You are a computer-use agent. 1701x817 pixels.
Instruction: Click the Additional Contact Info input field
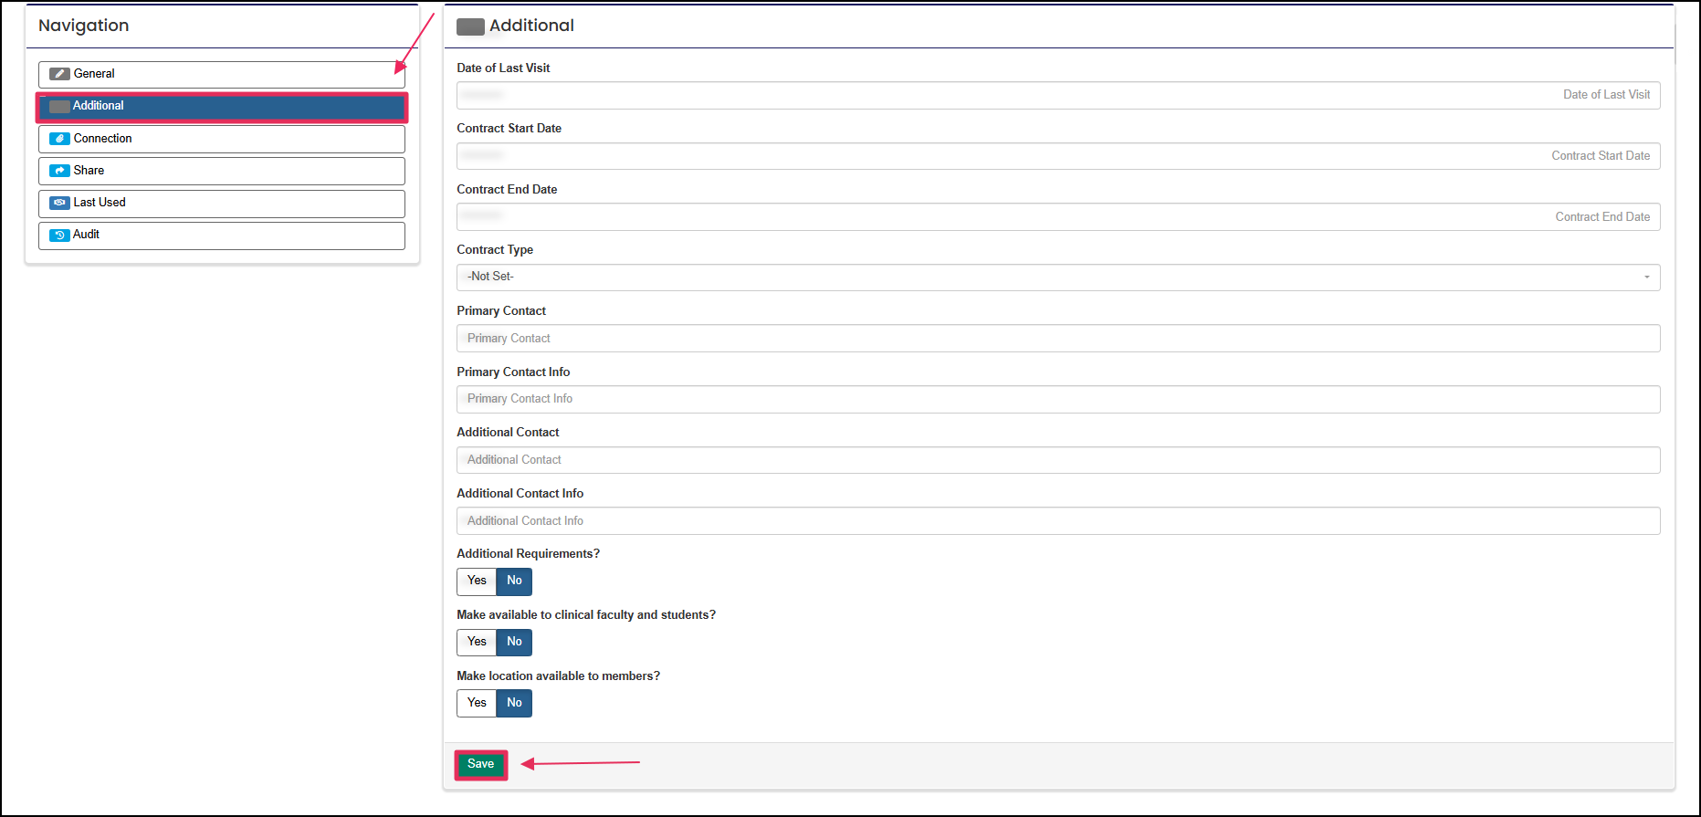pyautogui.click(x=1058, y=521)
